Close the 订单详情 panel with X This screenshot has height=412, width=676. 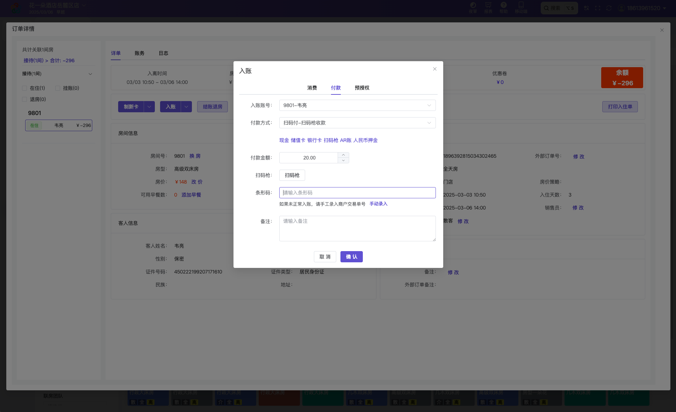(662, 30)
